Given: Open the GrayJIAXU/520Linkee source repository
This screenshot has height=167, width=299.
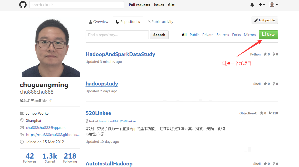Looking at the screenshot, I should [121, 121].
